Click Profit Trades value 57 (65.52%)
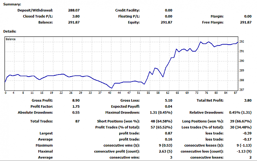257x161 pixels. tap(162, 127)
